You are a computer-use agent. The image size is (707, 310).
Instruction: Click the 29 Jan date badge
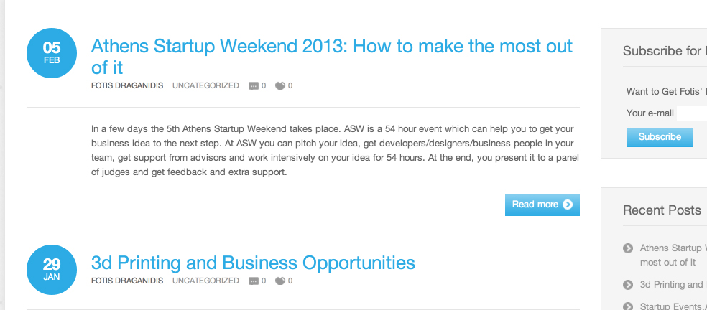click(x=52, y=269)
